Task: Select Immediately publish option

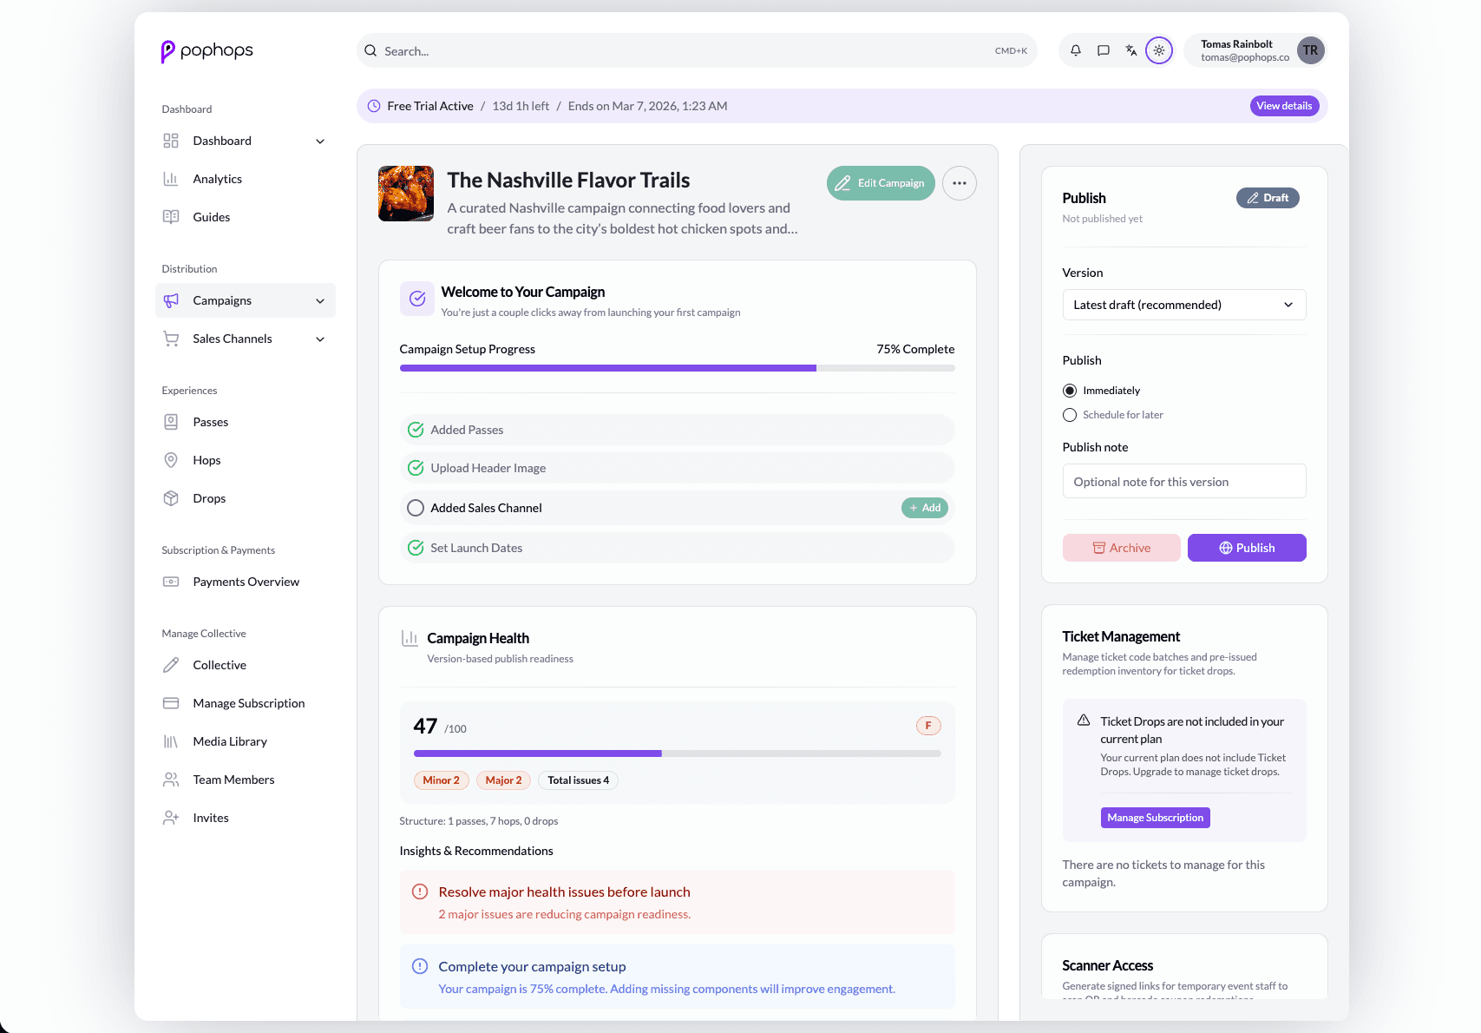Action: [1070, 391]
